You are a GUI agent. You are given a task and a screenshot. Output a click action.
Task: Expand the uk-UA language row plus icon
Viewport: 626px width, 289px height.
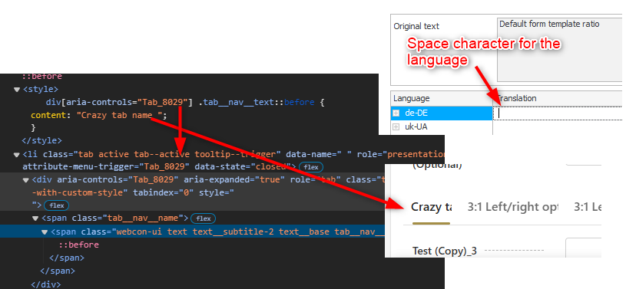click(396, 127)
